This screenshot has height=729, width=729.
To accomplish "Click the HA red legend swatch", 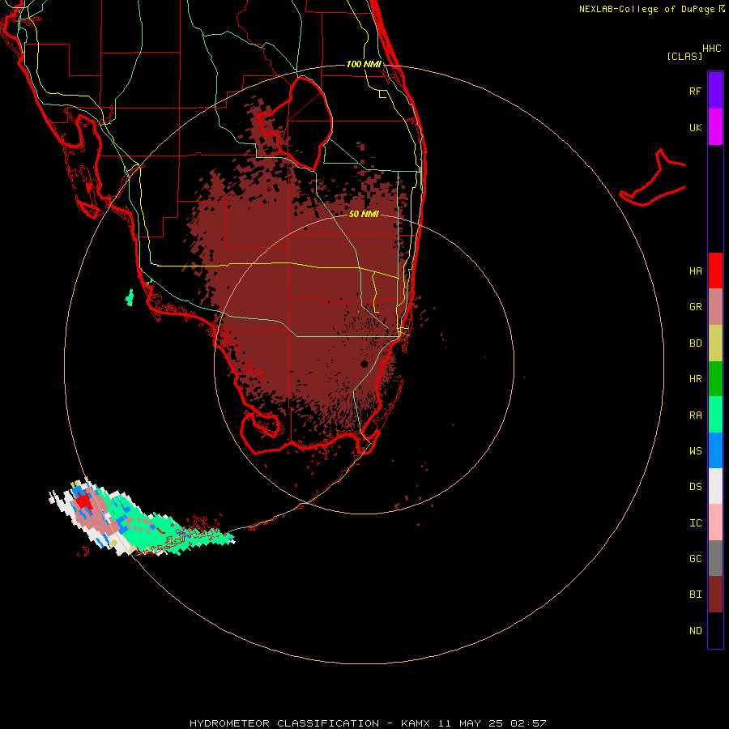I will coord(715,271).
